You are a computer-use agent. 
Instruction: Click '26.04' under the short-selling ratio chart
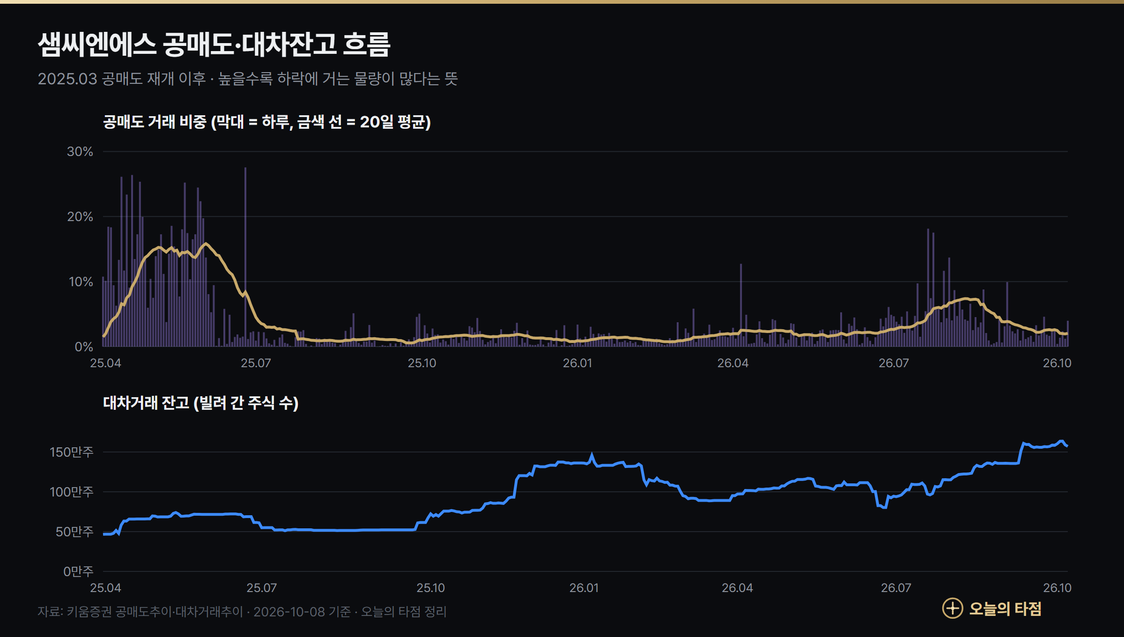(x=733, y=363)
